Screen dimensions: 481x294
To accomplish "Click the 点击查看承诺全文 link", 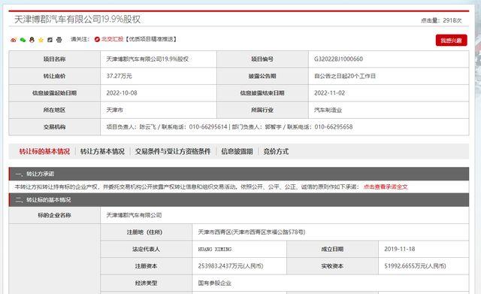I will click(386, 186).
